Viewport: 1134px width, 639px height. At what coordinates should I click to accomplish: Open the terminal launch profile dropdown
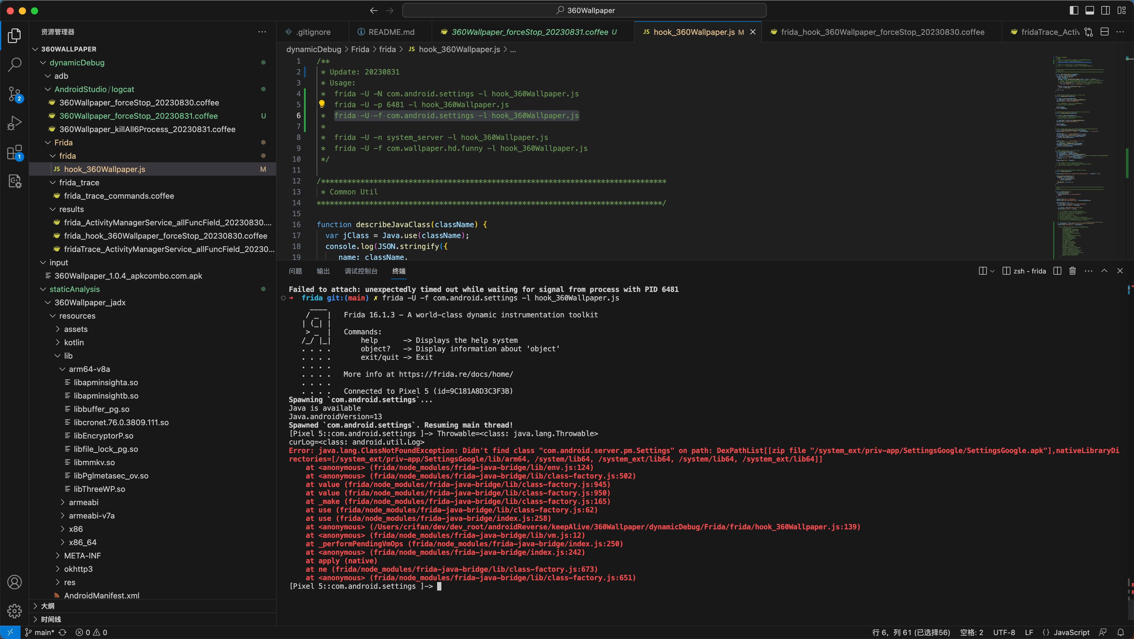[x=992, y=271]
